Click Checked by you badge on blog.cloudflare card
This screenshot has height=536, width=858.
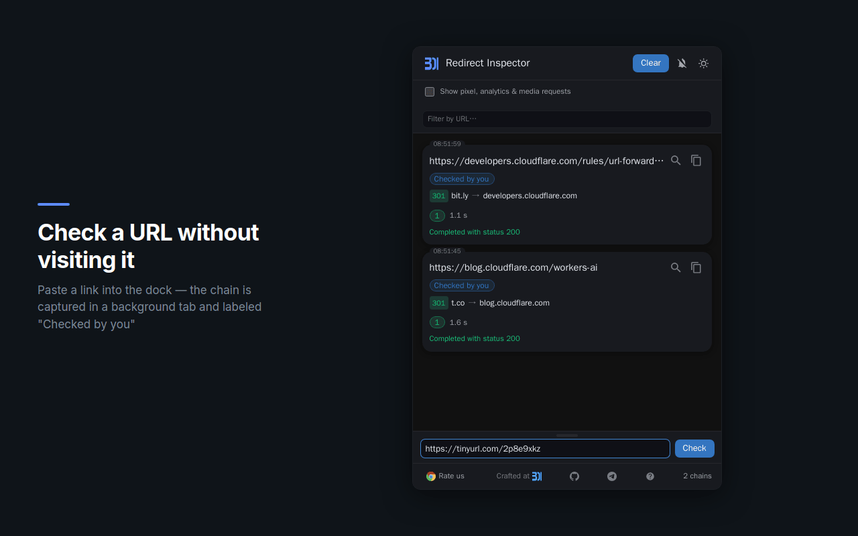(462, 285)
